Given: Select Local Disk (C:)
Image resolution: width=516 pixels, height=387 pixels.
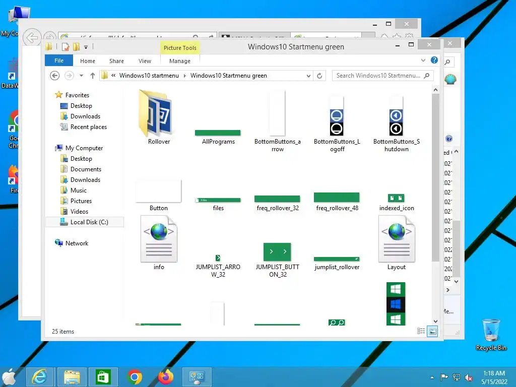Looking at the screenshot, I should click(x=84, y=222).
